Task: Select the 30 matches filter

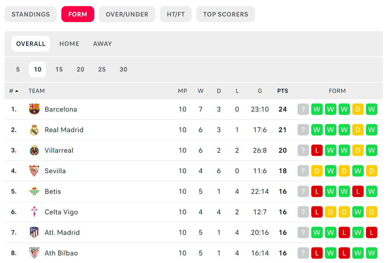Action: click(x=123, y=69)
